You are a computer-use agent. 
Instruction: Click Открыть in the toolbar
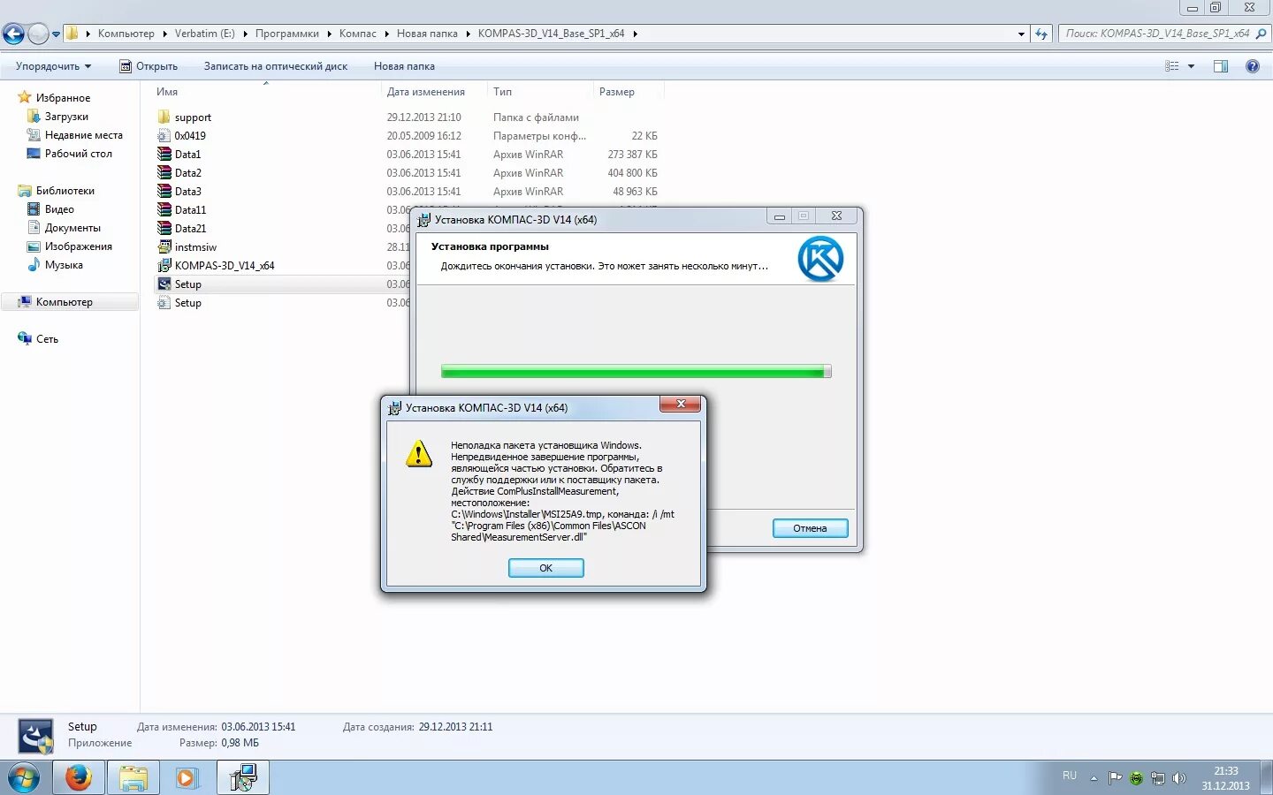149,66
